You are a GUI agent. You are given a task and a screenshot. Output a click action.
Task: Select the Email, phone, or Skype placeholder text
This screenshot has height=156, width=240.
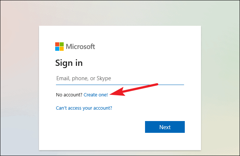pyautogui.click(x=84, y=78)
